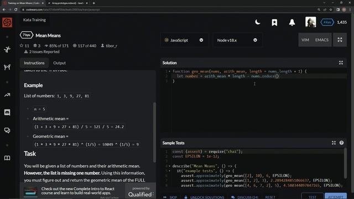Screen dimensions: 354x199
Task: Go back in browser history
Action: click(4, 10)
